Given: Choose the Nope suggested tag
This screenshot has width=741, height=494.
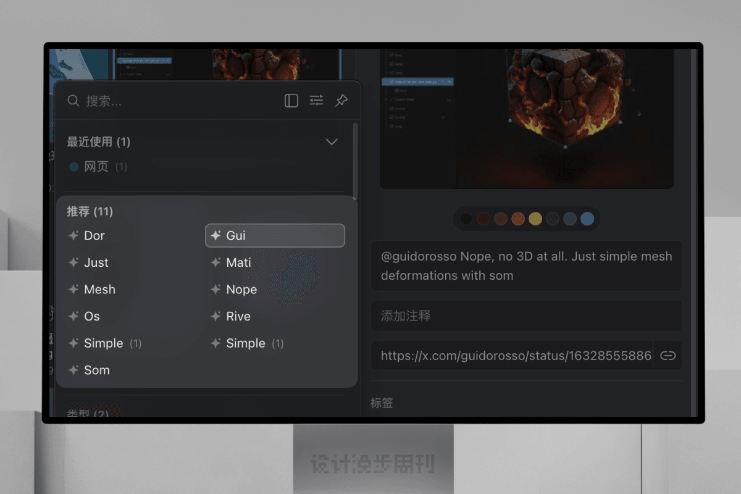Looking at the screenshot, I should [x=241, y=290].
